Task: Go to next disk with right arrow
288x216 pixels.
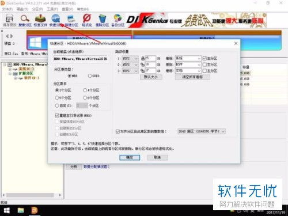Action: [x=12, y=36]
